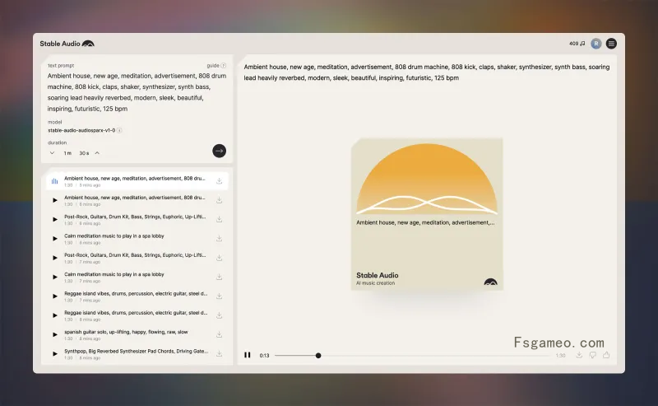The height and width of the screenshot is (406, 658).
Task: Select the highlighted Ambient house track row
Action: pos(137,181)
